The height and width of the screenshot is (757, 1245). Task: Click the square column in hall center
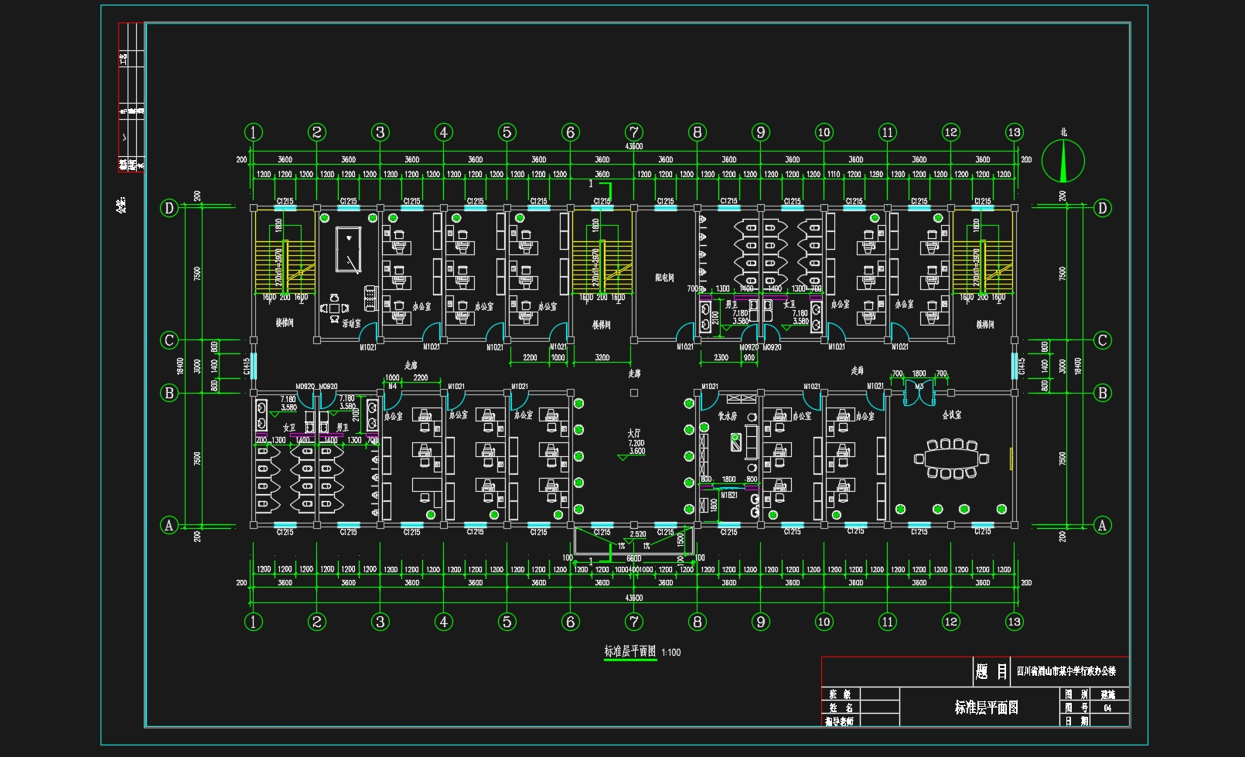(x=634, y=393)
